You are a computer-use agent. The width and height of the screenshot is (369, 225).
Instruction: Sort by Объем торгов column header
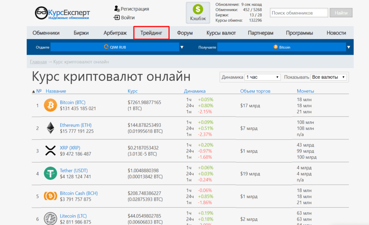(255, 91)
